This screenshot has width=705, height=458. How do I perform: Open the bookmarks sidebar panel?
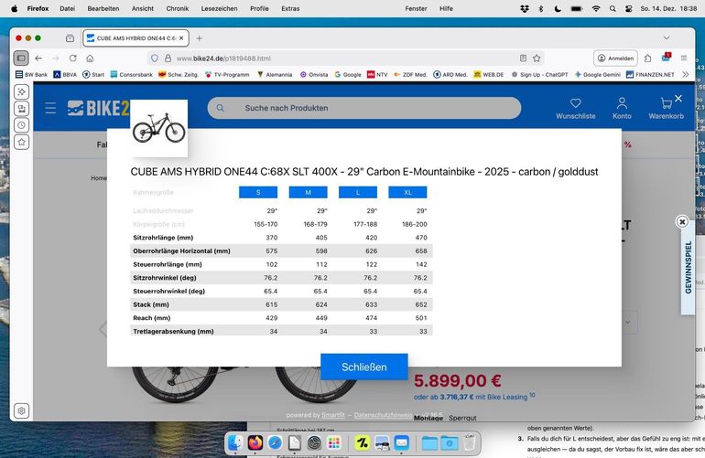[x=22, y=143]
